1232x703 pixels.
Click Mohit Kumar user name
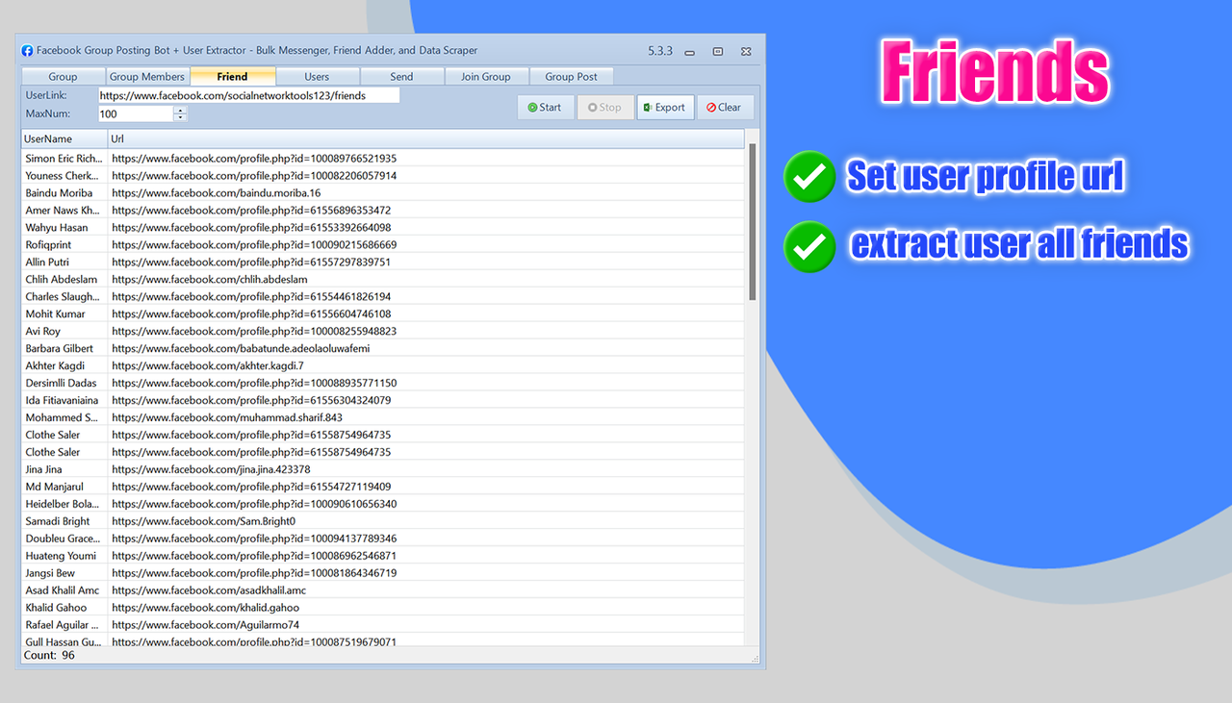(x=55, y=314)
